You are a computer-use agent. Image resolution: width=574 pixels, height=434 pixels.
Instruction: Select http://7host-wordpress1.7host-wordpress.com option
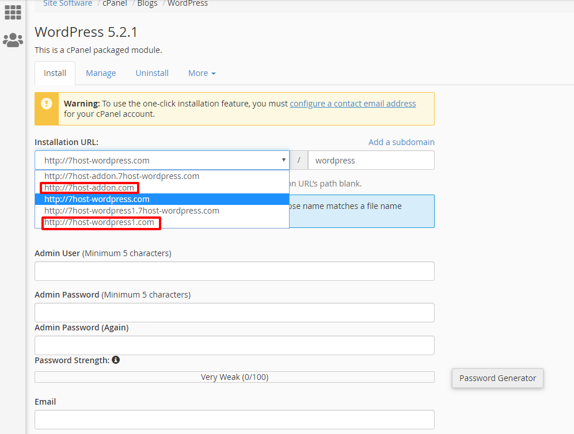click(162, 211)
